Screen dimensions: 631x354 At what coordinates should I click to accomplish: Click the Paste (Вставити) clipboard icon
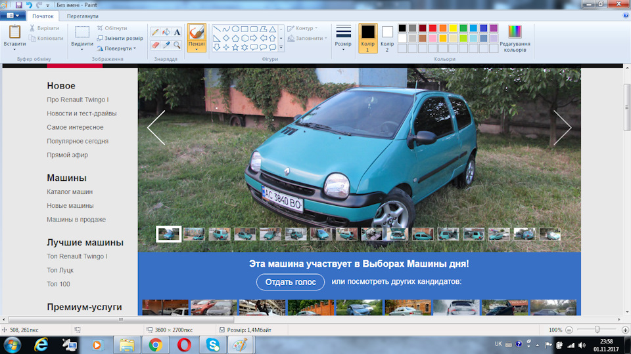point(14,32)
